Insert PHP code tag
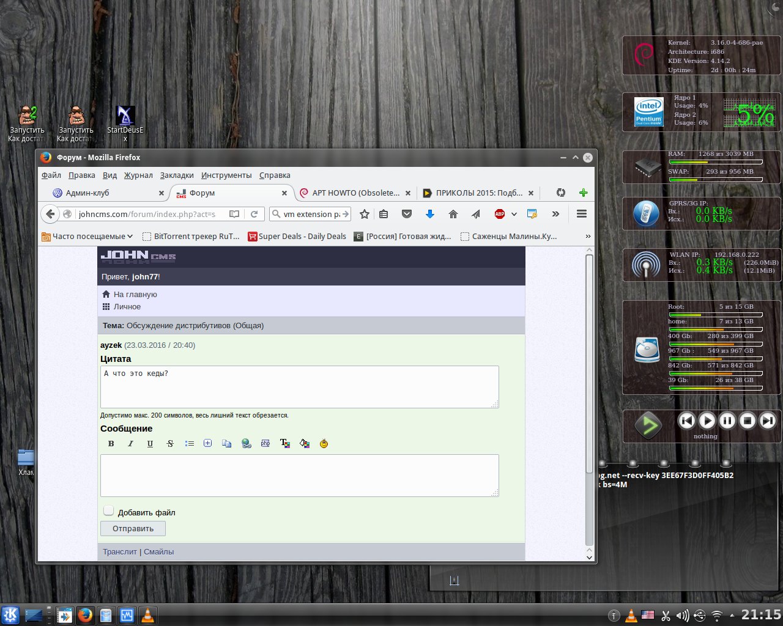This screenshot has width=783, height=626. pos(265,444)
